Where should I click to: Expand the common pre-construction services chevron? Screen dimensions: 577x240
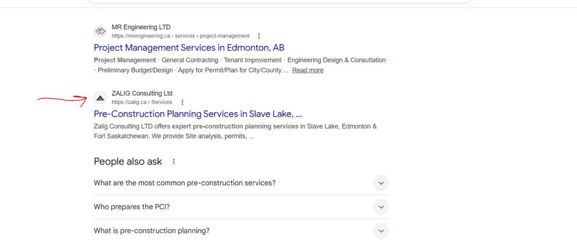point(381,183)
